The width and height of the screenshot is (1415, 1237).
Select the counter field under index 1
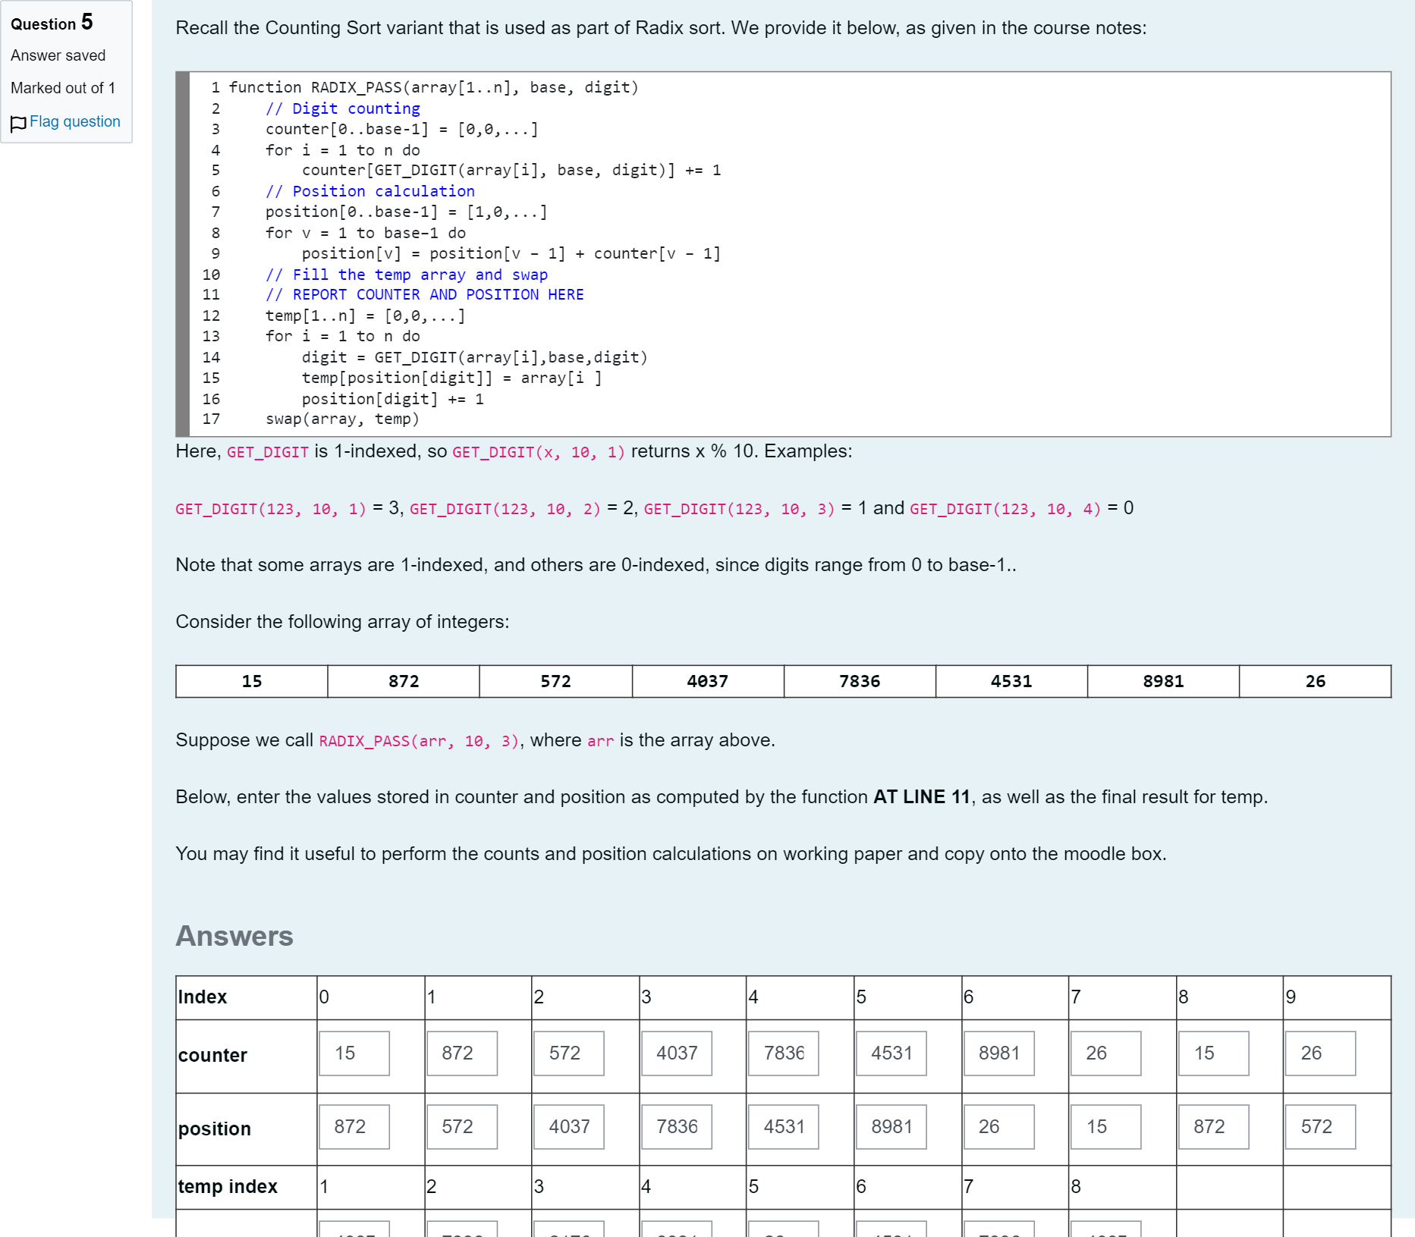462,1053
